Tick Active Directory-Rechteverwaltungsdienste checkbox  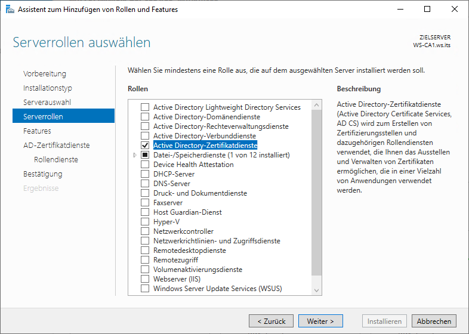[x=145, y=126]
